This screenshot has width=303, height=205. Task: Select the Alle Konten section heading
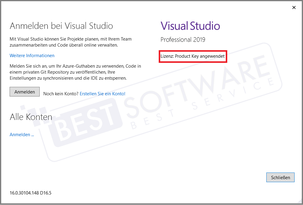click(31, 117)
